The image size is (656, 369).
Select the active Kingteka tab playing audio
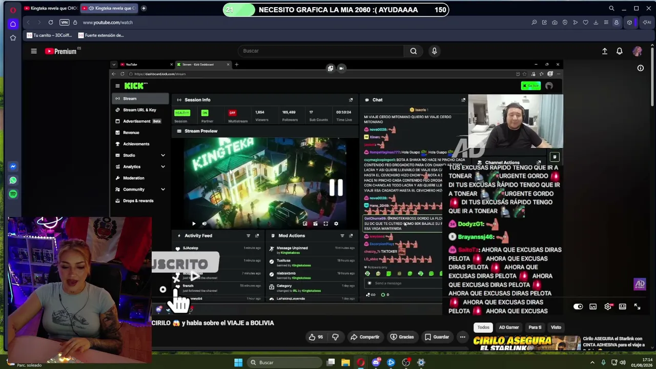109,8
